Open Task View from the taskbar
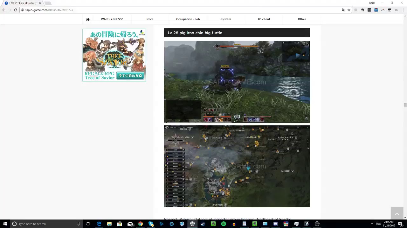This screenshot has width=407, height=228. coord(88,224)
